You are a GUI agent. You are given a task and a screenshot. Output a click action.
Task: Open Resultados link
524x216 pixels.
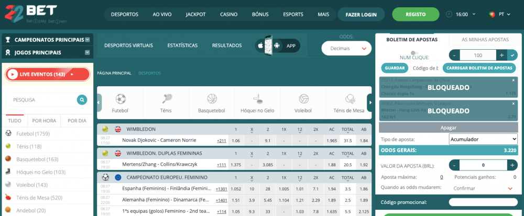pyautogui.click(x=227, y=46)
